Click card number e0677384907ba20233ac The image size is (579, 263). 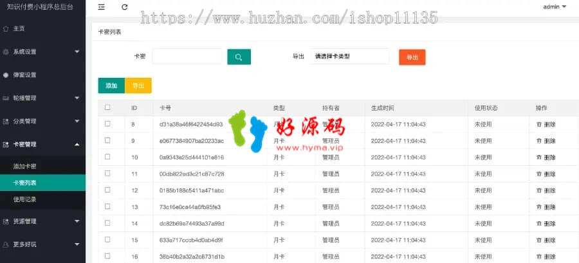(191, 141)
